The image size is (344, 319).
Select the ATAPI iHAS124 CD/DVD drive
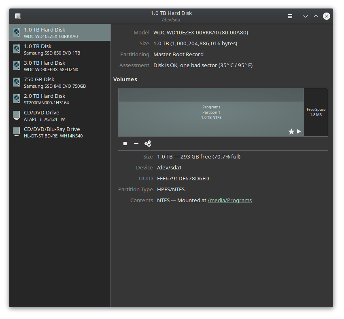click(60, 116)
